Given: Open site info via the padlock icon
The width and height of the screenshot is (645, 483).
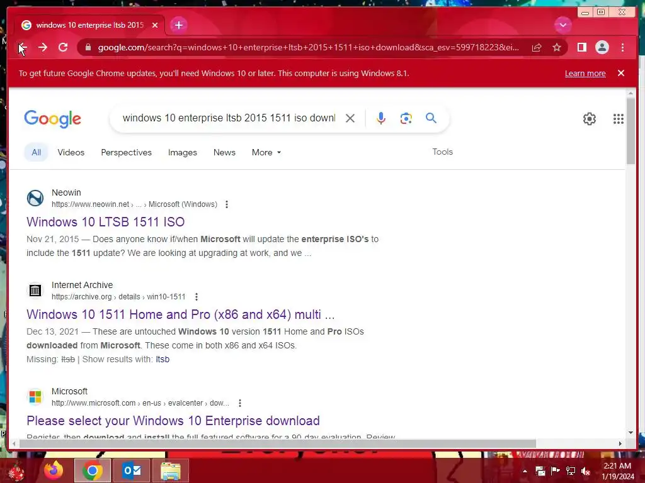Looking at the screenshot, I should [x=88, y=48].
